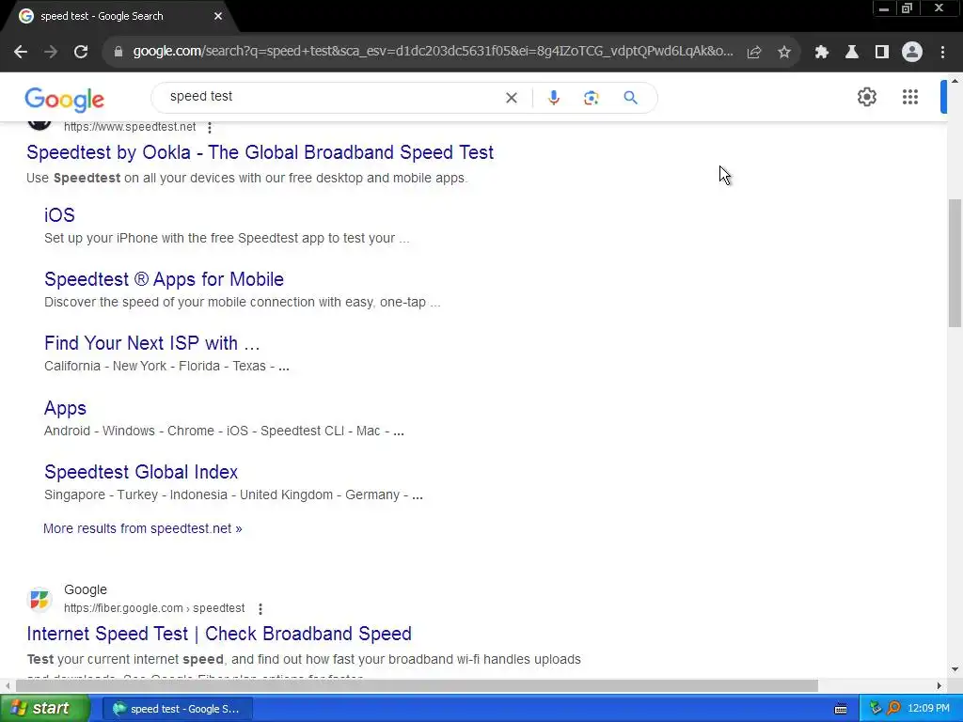Click the scroll up arrow
The image size is (963, 722).
click(x=955, y=81)
